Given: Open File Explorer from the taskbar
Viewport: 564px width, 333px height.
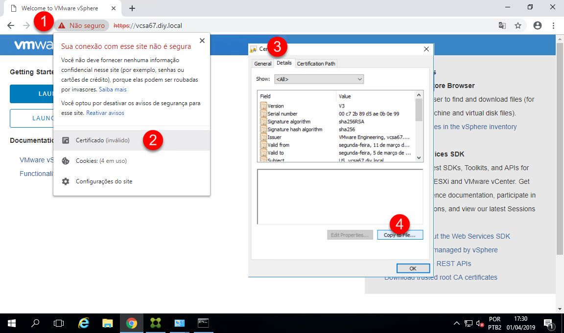Looking at the screenshot, I should (108, 323).
